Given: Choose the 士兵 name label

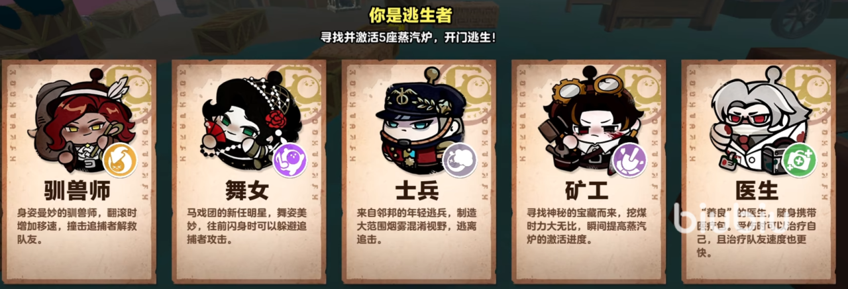Looking at the screenshot, I should [x=417, y=192].
